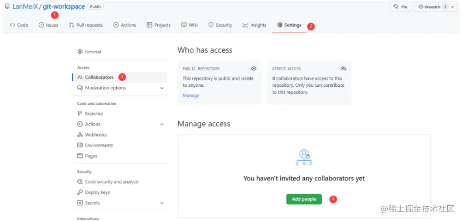Click the Manage link under Public repository
This screenshot has height=221, width=462.
(x=191, y=96)
